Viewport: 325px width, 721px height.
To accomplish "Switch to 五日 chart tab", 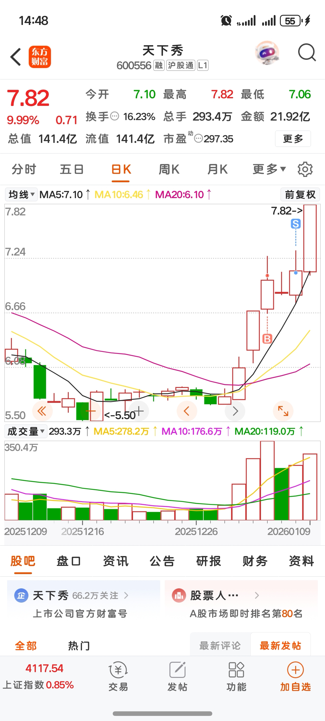I will (72, 169).
